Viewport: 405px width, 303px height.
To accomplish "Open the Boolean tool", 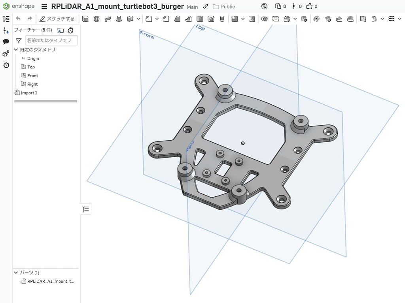I will coord(265,19).
